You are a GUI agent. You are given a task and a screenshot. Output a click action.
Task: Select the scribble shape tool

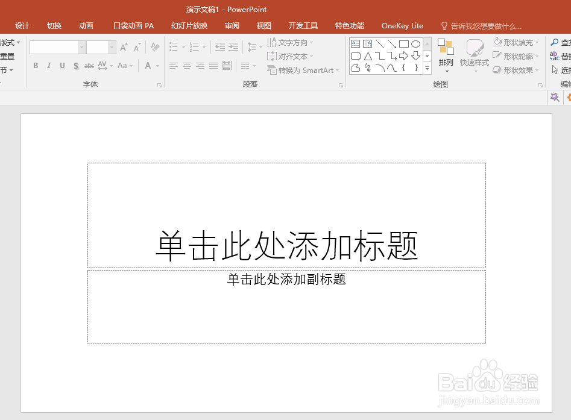pos(368,68)
